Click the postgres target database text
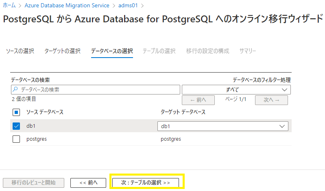Viewport: 325px width, 191px height. 171,139
